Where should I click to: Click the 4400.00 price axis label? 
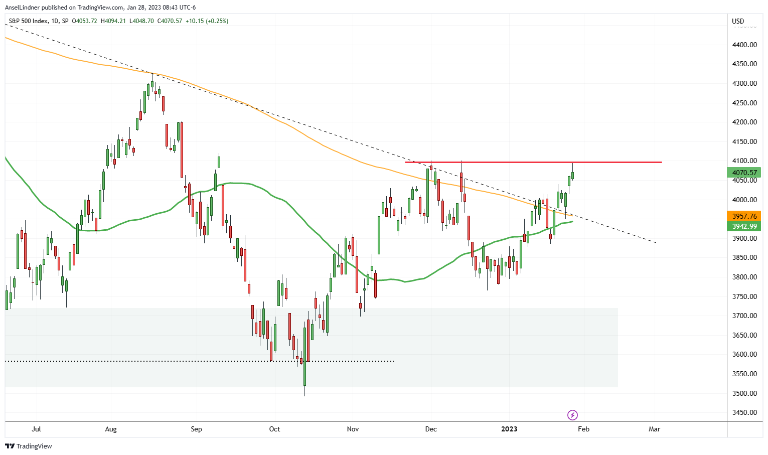[x=744, y=45]
